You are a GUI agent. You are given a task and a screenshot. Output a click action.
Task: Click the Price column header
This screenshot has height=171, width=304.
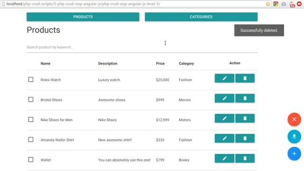[160, 63]
